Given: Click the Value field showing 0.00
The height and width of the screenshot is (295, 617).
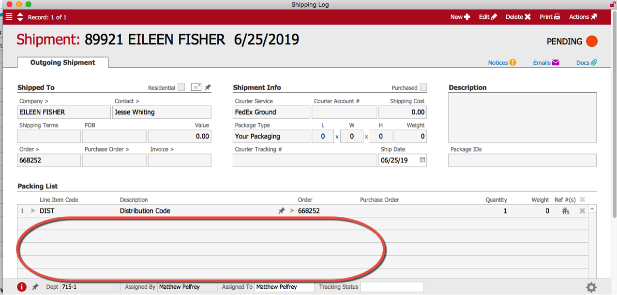Looking at the screenshot, I should pos(180,136).
